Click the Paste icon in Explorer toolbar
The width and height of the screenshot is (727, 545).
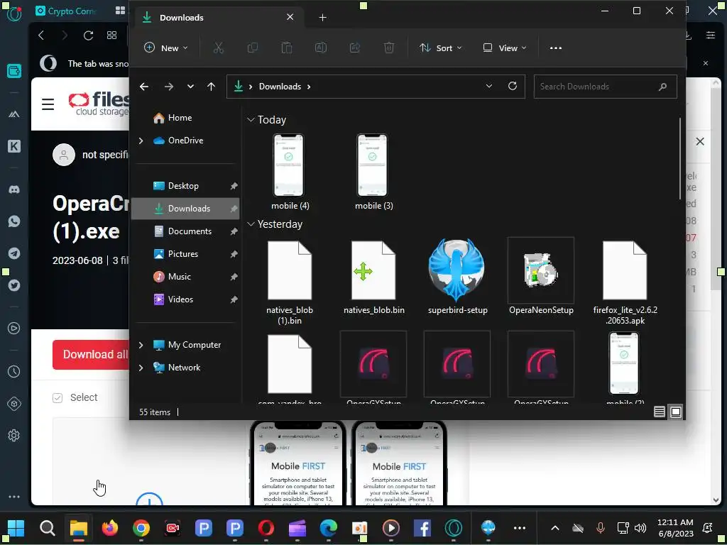coord(287,48)
